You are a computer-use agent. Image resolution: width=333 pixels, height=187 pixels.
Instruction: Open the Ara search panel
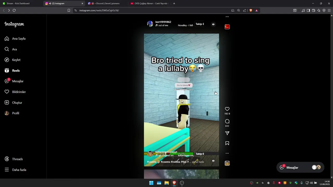point(11,49)
